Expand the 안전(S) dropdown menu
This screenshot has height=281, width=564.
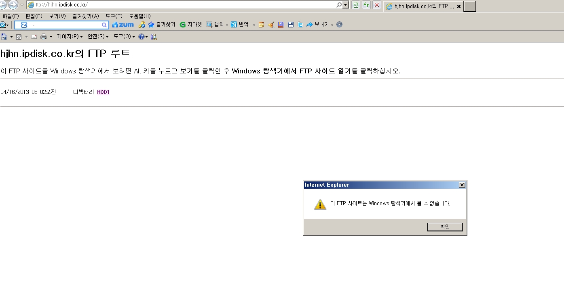click(x=98, y=37)
